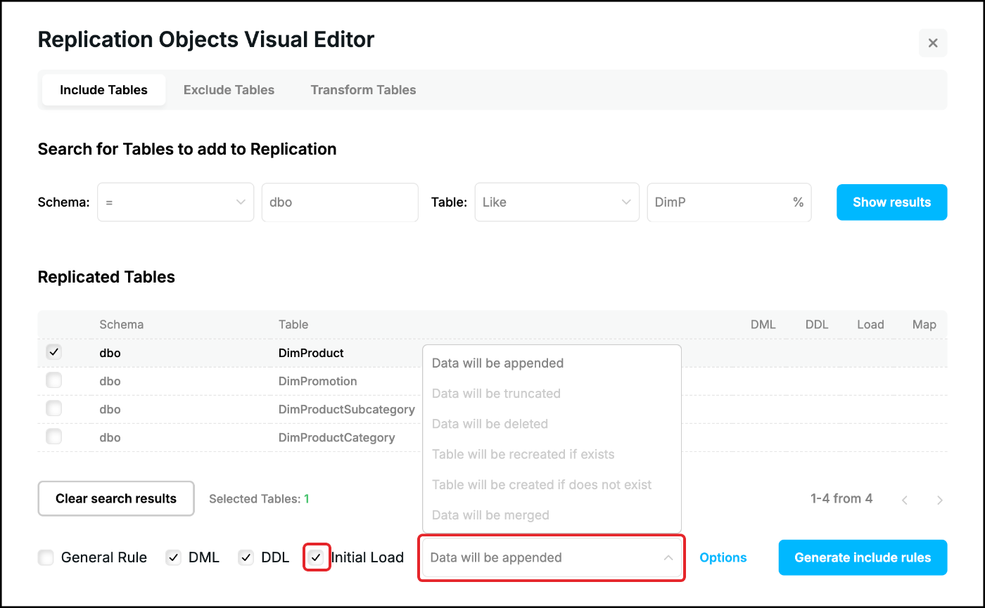This screenshot has height=608, width=985.
Task: Click the Schema column header
Action: 122,325
